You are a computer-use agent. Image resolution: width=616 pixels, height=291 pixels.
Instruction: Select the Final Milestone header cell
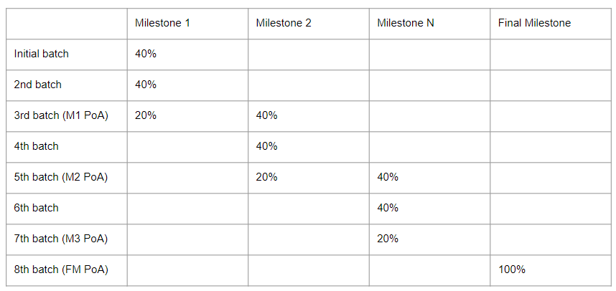coord(534,23)
